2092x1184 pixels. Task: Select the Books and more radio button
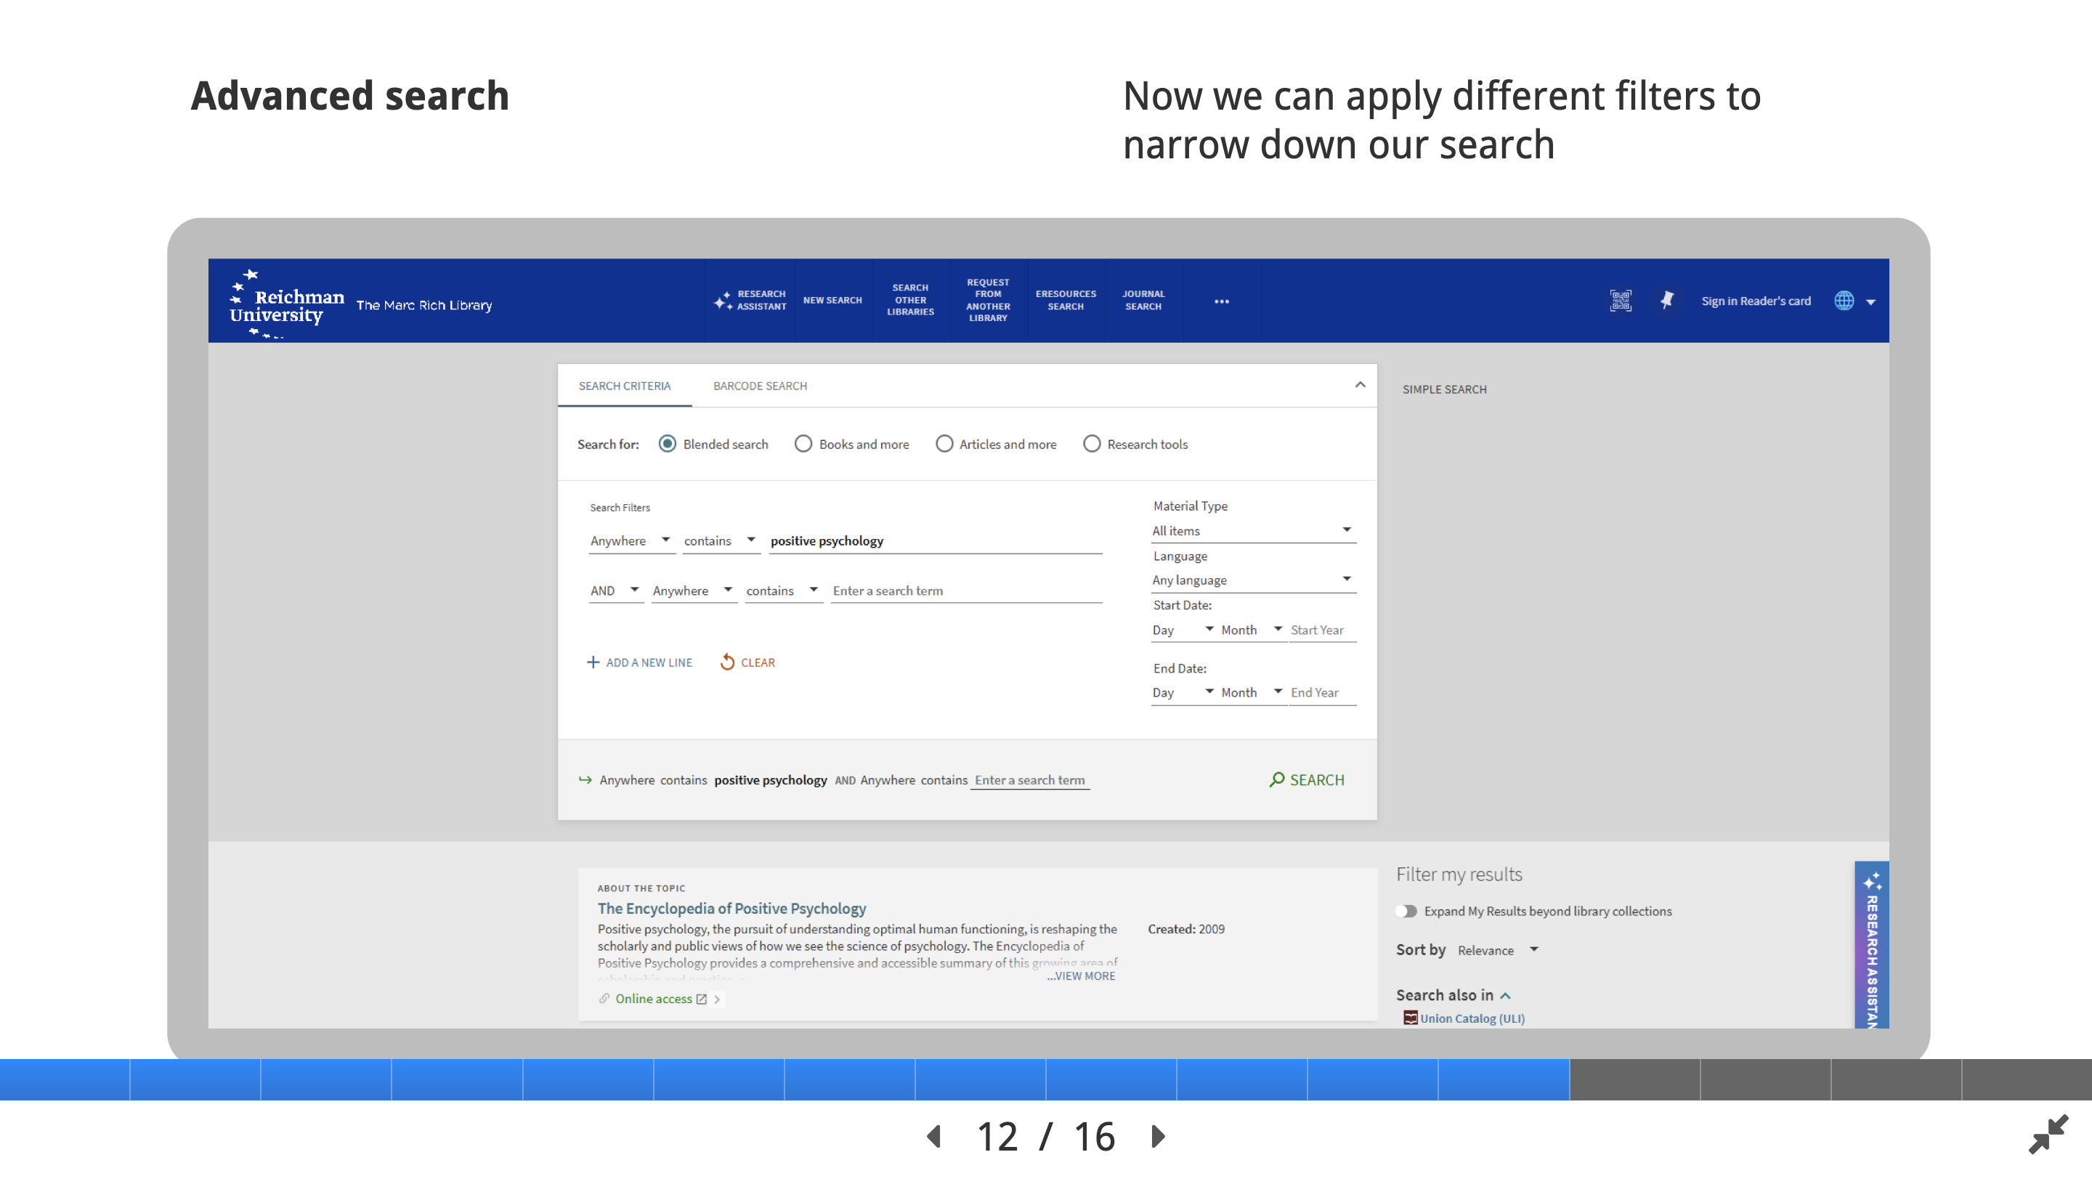coord(803,444)
